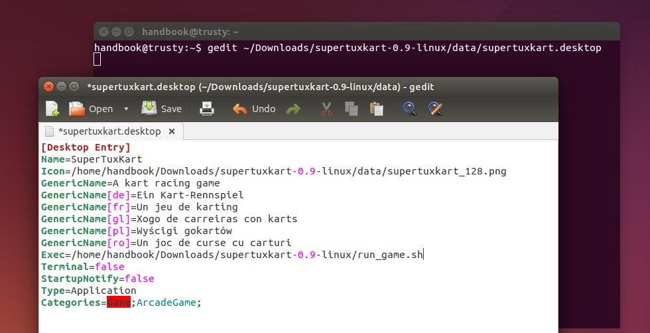The width and height of the screenshot is (650, 333).
Task: Click the highlighted Game category word
Action: point(119,302)
